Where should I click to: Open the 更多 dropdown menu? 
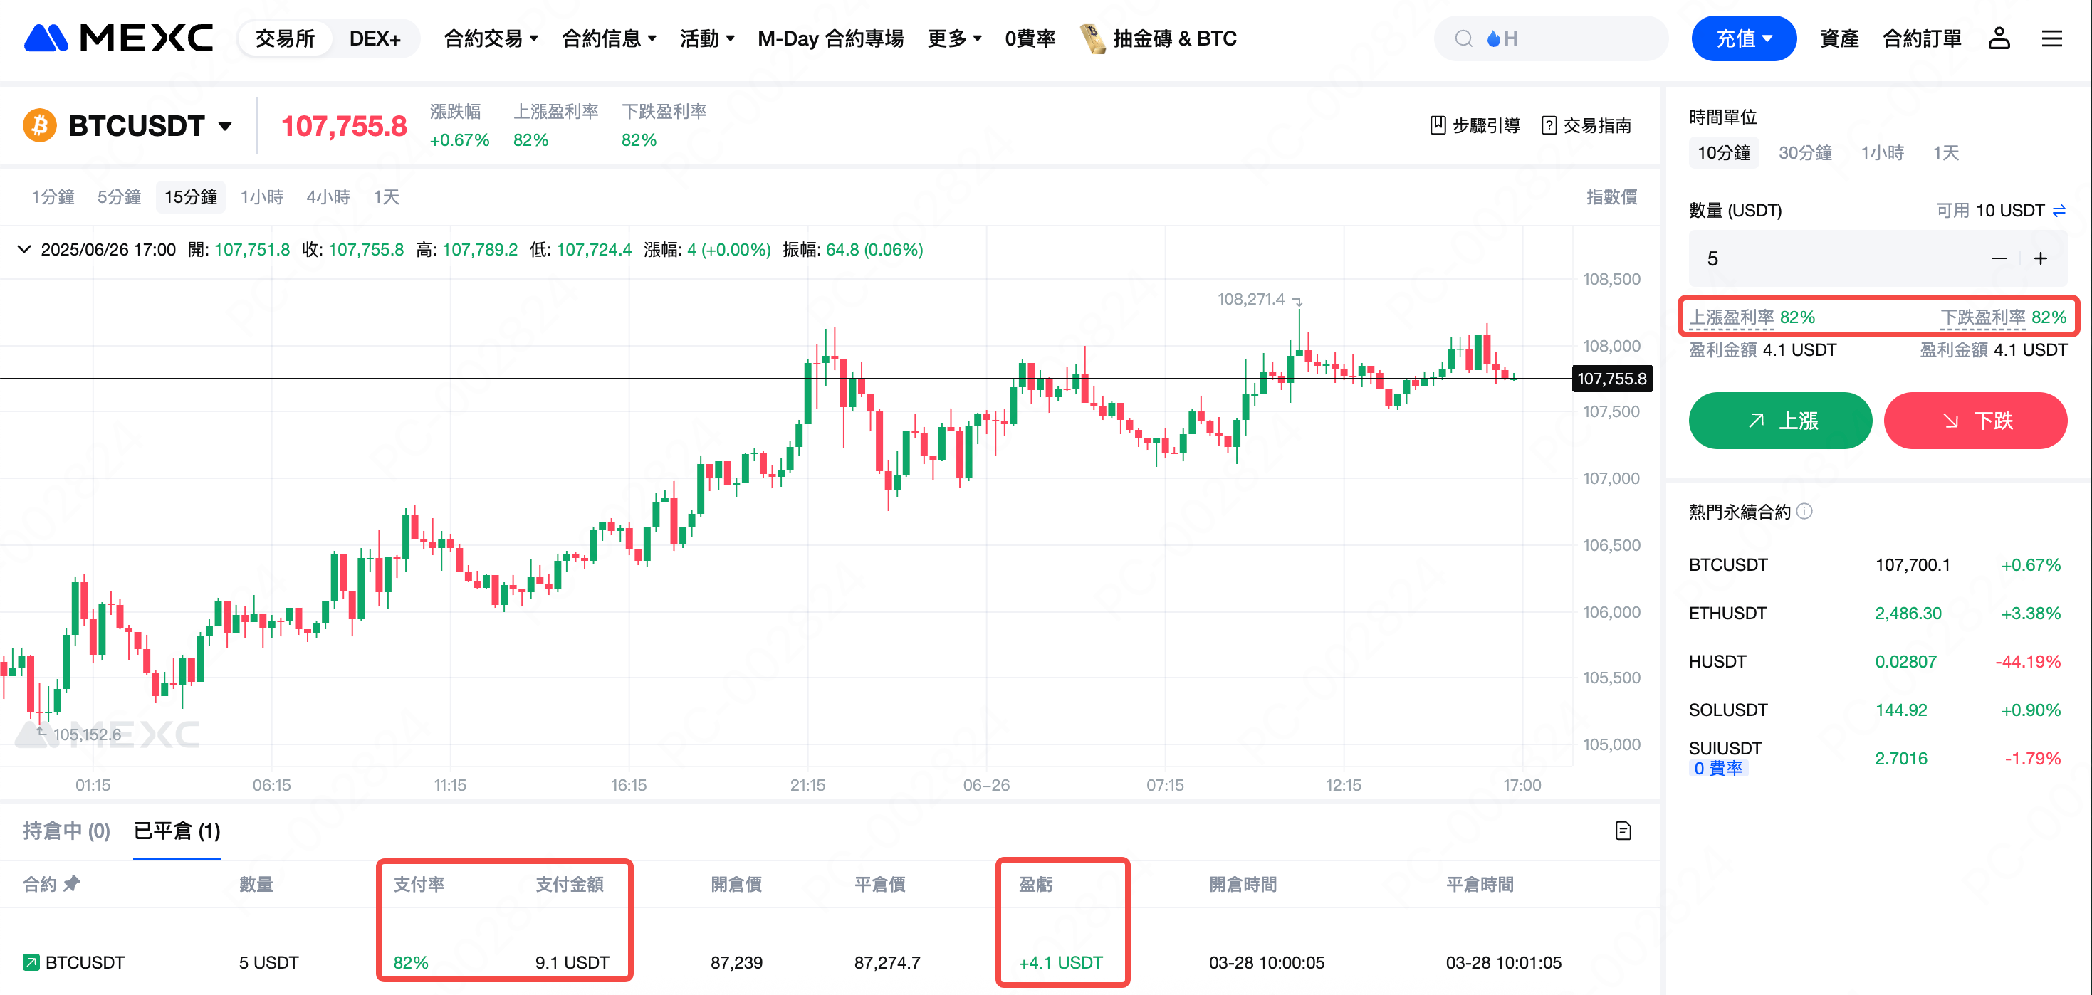pyautogui.click(x=954, y=38)
